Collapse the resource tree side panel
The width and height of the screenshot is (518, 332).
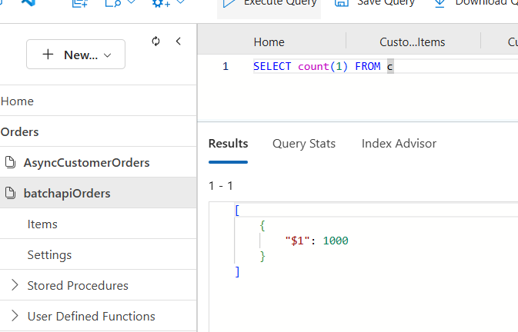point(179,41)
